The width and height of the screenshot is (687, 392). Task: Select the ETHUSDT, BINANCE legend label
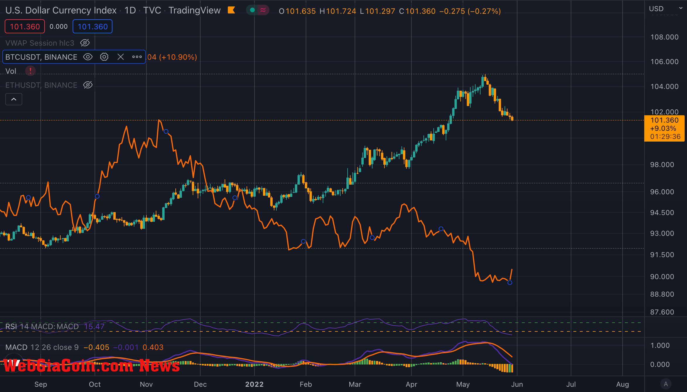[x=41, y=85]
